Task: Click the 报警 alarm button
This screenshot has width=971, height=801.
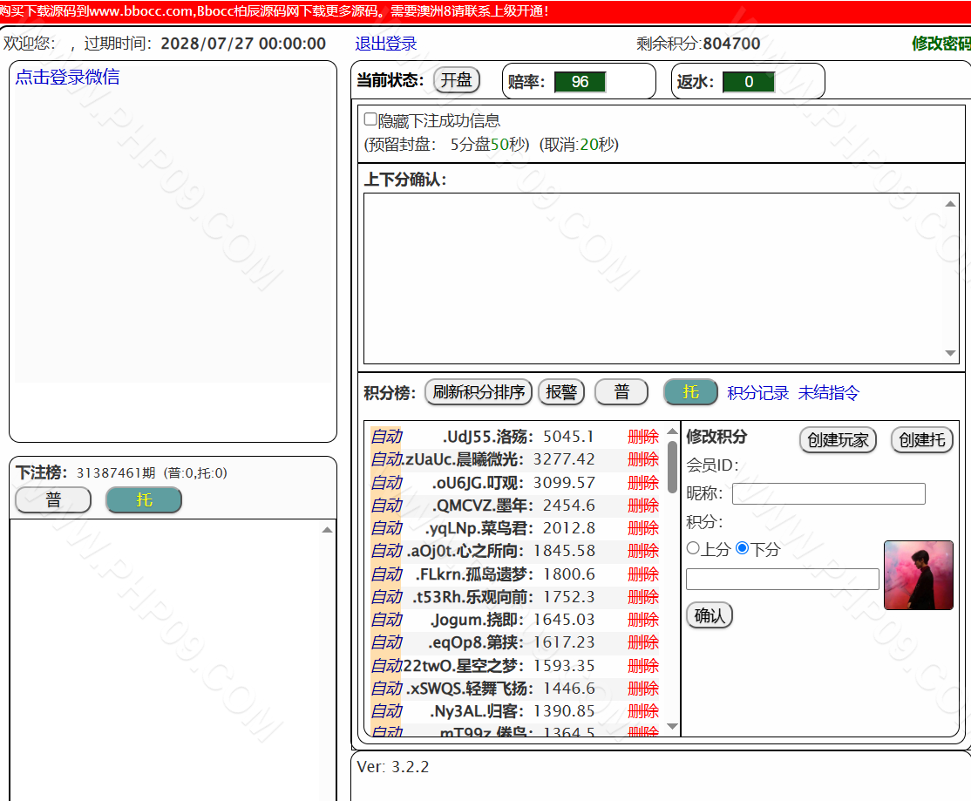Action: pos(561,392)
